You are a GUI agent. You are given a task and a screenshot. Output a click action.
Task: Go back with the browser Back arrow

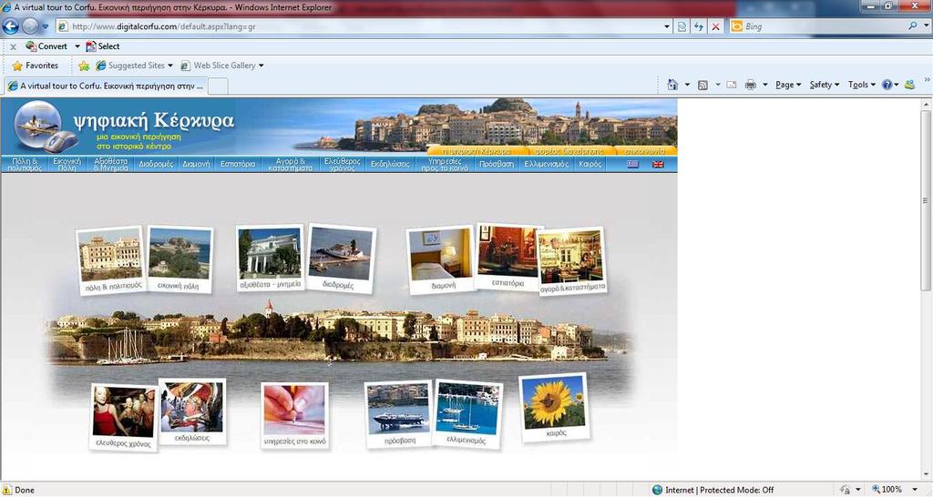(11, 26)
